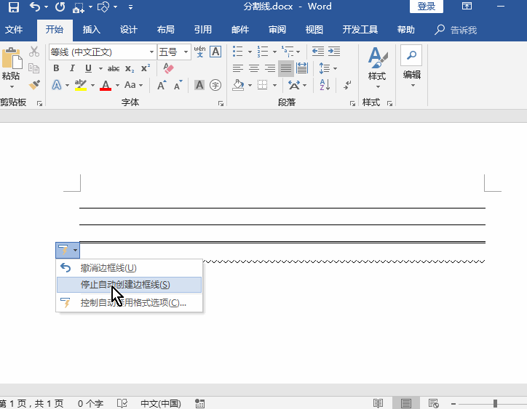Copy the selection to the clipboard
The width and height of the screenshot is (527, 409).
pyautogui.click(x=34, y=68)
